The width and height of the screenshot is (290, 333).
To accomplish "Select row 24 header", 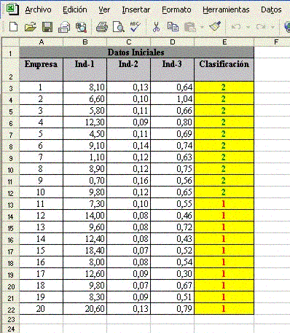I will 10,329.
